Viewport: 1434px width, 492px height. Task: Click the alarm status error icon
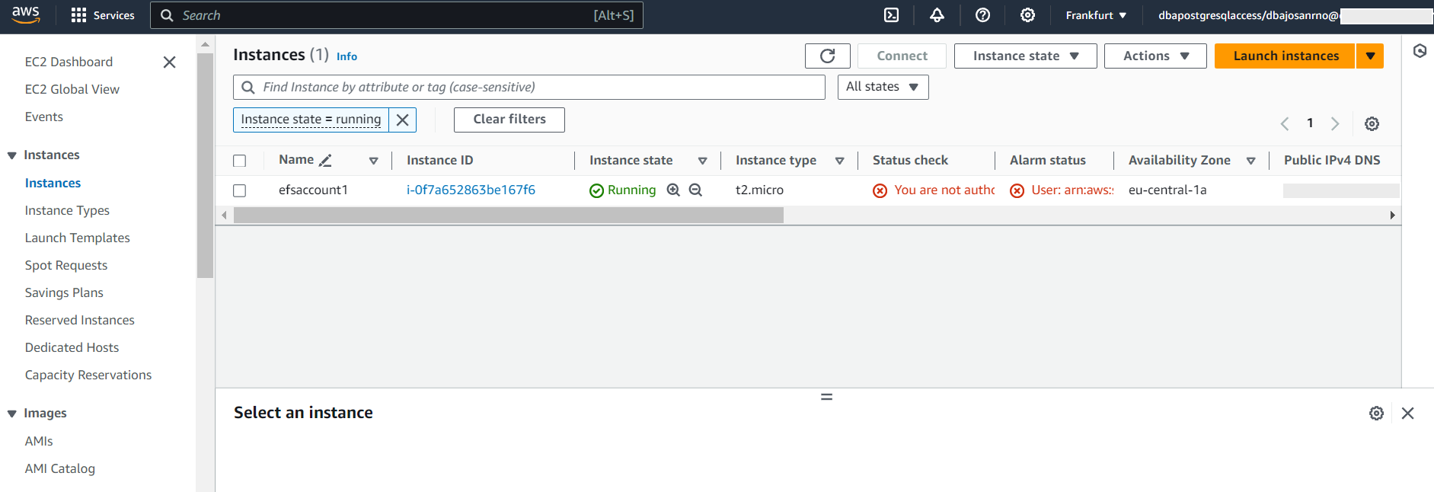[1017, 190]
